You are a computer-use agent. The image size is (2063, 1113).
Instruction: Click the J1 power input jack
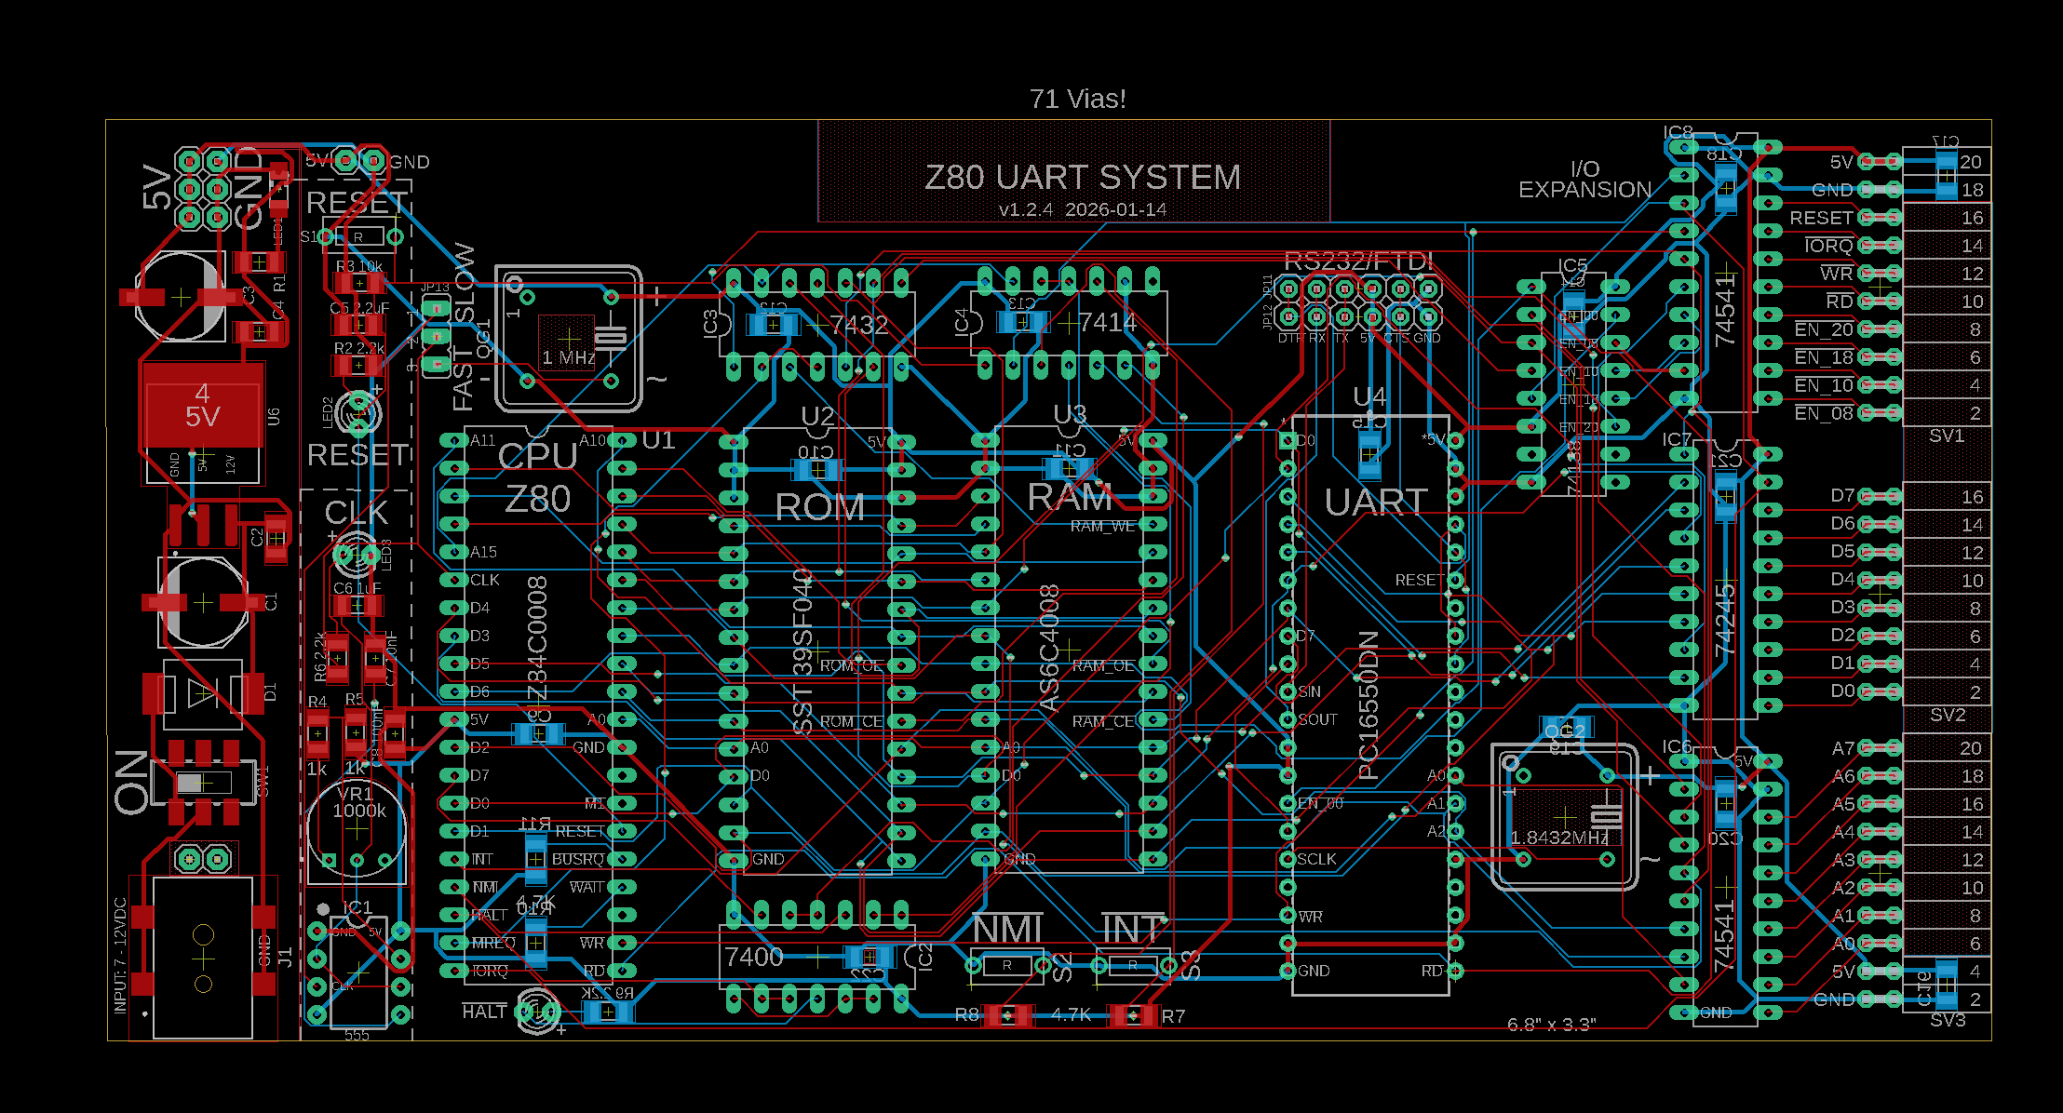(x=202, y=958)
